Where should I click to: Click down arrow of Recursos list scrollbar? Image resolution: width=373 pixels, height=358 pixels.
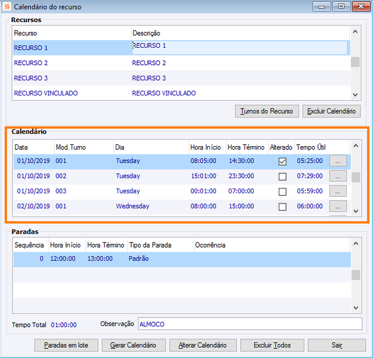click(356, 95)
